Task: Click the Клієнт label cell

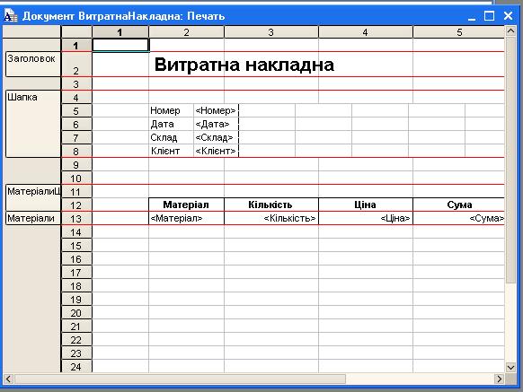Action: [171, 151]
